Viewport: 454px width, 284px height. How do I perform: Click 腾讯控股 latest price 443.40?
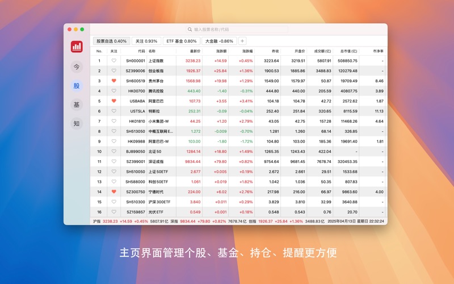[x=194, y=91]
